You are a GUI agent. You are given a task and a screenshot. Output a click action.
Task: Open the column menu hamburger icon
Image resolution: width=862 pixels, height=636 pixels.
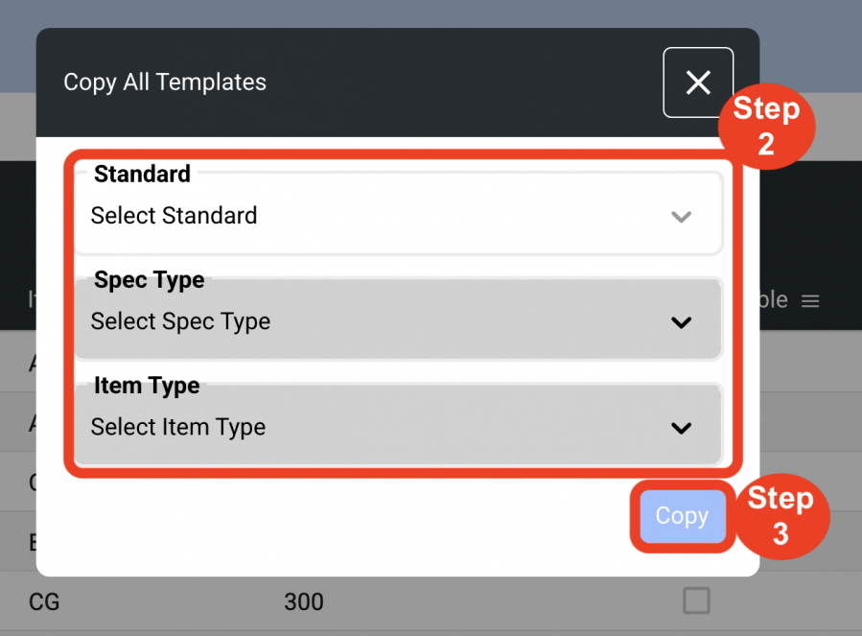click(x=810, y=301)
